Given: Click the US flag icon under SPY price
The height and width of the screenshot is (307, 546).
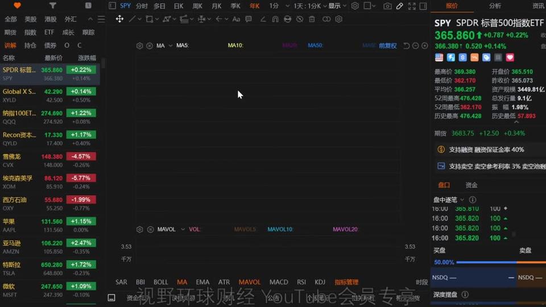Looking at the screenshot, I should coord(439,57).
